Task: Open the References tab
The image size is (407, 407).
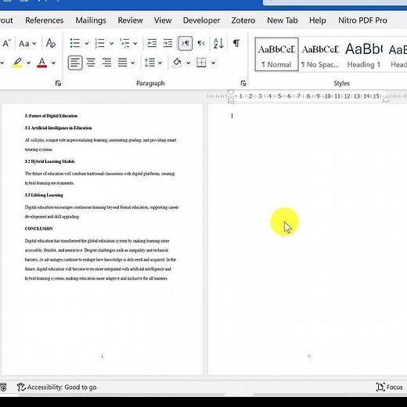Action: (x=44, y=20)
